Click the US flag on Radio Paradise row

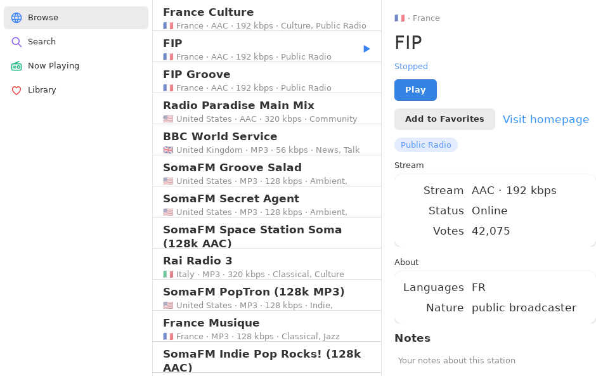(x=168, y=119)
